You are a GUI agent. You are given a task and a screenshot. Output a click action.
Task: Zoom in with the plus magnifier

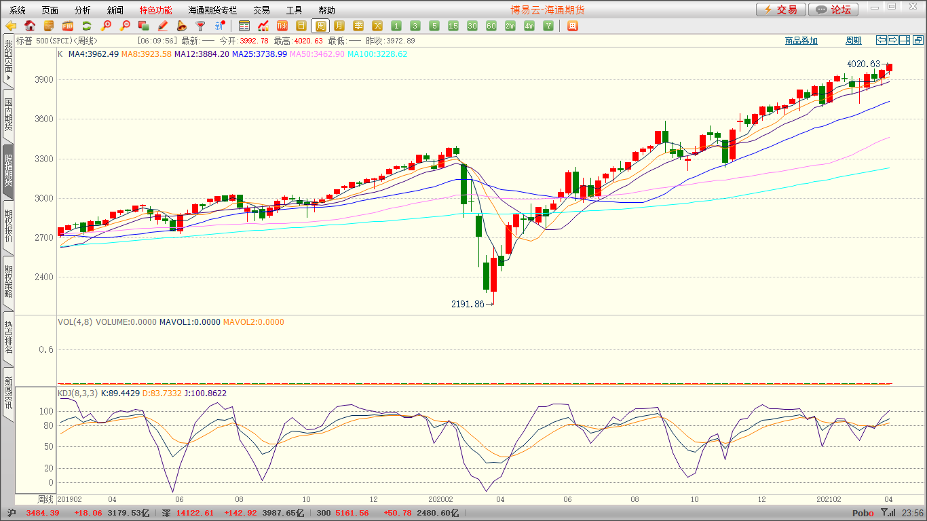coord(106,26)
